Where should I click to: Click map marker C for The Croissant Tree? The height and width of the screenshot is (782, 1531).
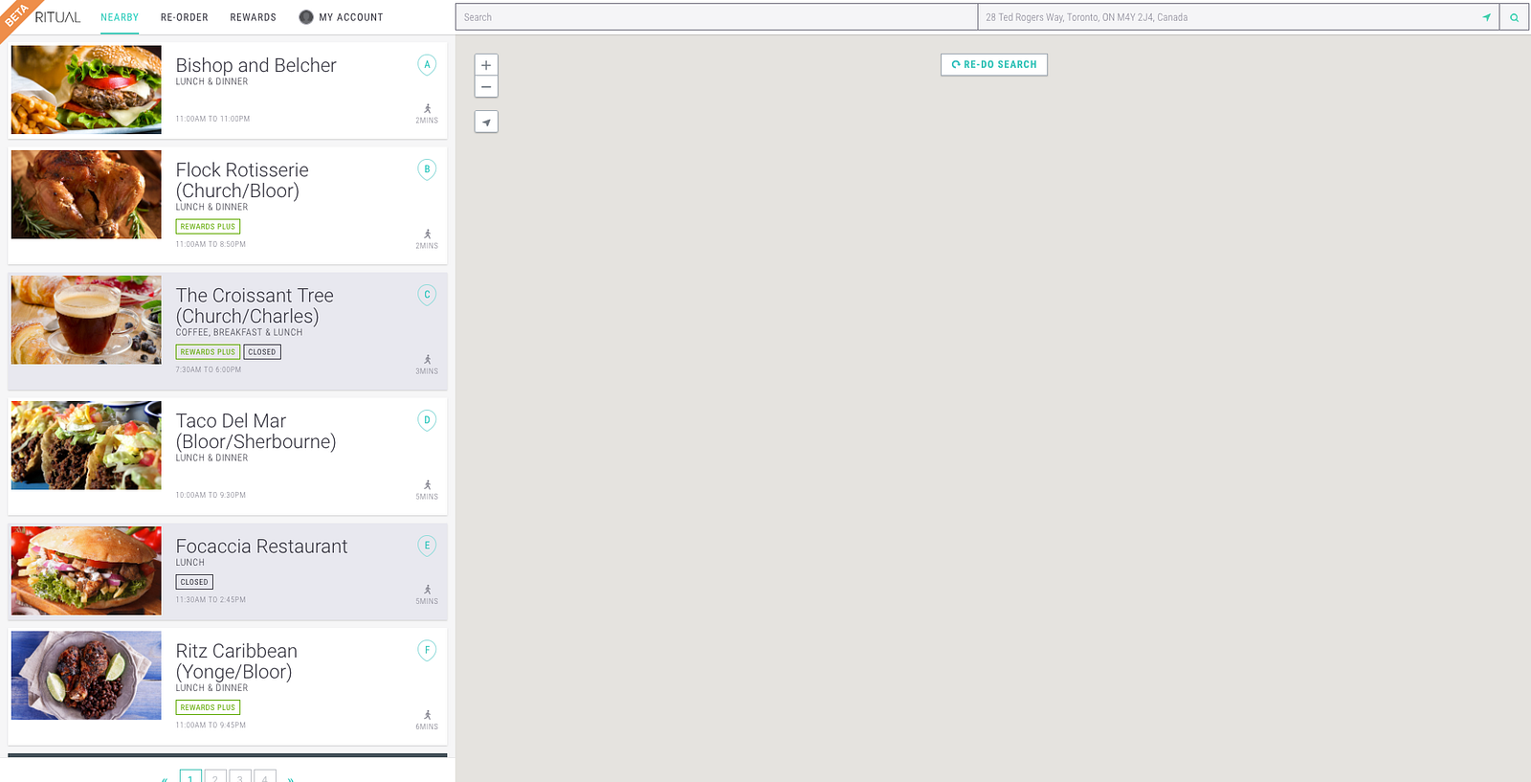[x=427, y=295]
